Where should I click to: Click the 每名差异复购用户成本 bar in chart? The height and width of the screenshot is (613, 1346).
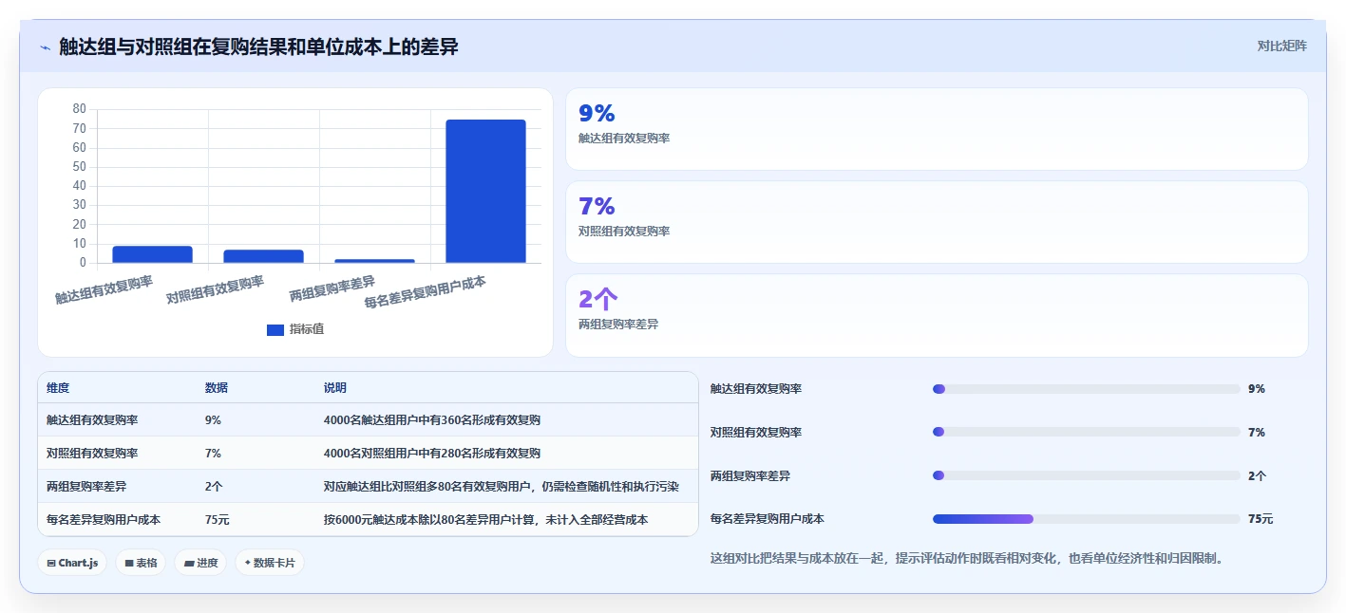coord(485,191)
